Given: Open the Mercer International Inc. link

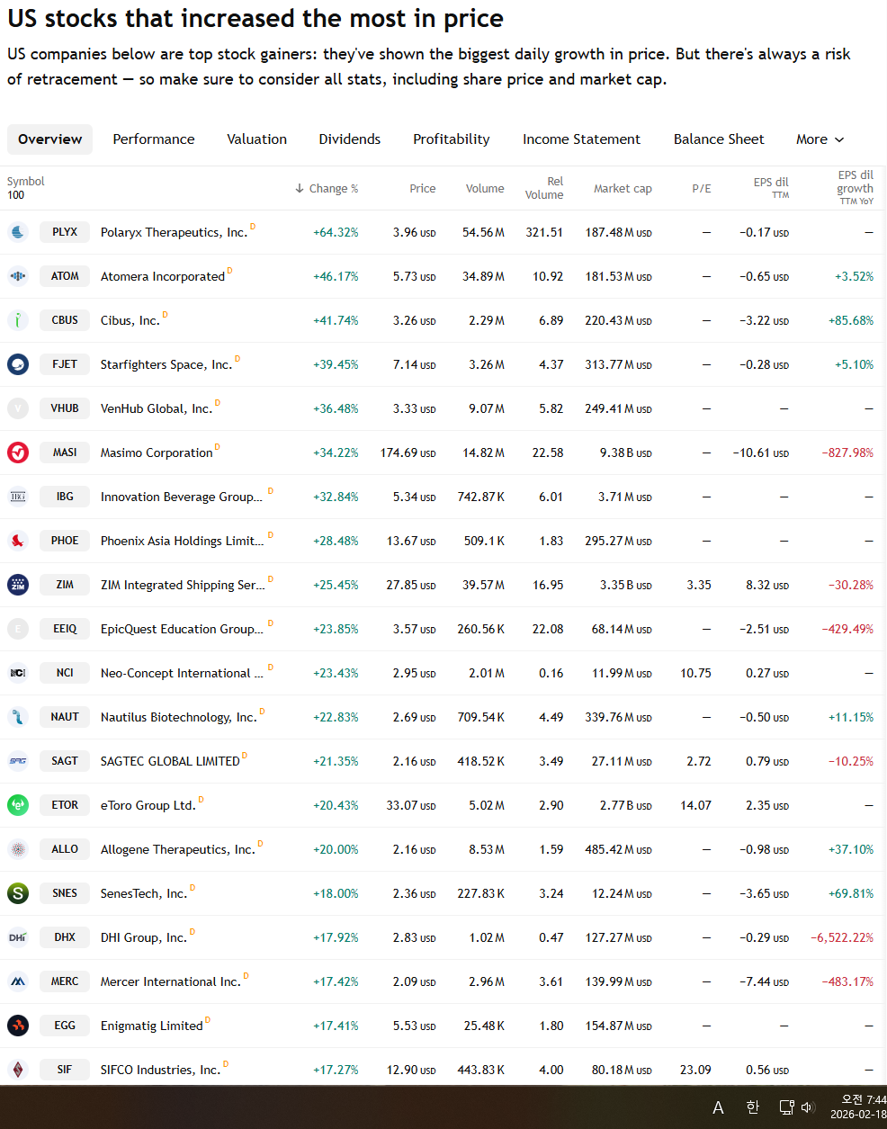Looking at the screenshot, I should pos(171,982).
